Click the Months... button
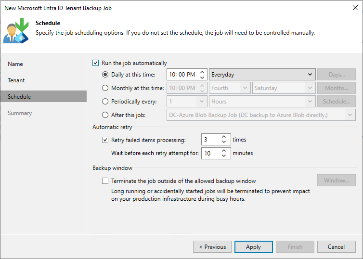Viewport: 363px width, 259px height. (337, 88)
